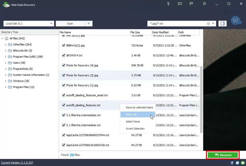The height and width of the screenshot is (166, 246).
Task: Expand the $Recycle.Bin (5) node
Action: pyautogui.click(x=6, y=51)
